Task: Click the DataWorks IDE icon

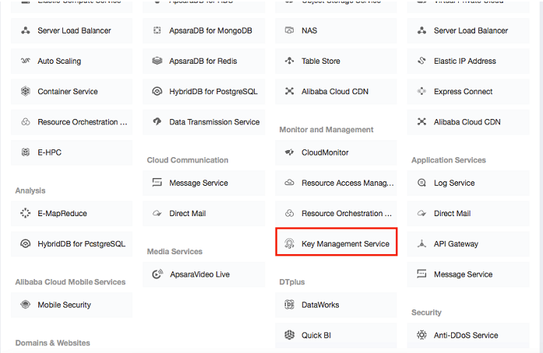Action: 290,306
